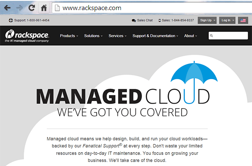Image resolution: width=252 pixels, height=166 pixels.
Task: Click the support lifebuoy icon
Action: [x=11, y=21]
